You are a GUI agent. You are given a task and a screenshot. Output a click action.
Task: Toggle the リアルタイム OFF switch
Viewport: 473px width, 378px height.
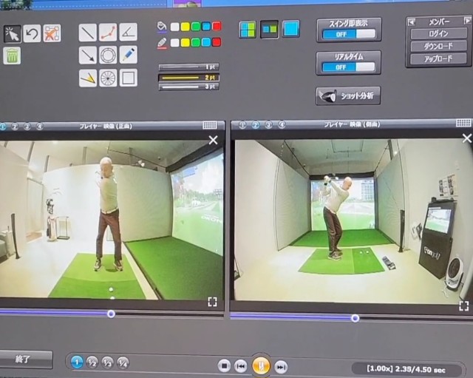pos(348,67)
